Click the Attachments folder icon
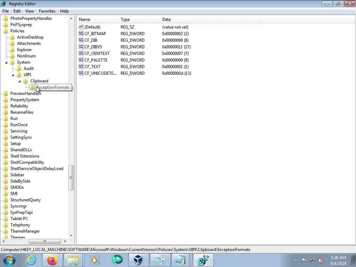 (13, 43)
